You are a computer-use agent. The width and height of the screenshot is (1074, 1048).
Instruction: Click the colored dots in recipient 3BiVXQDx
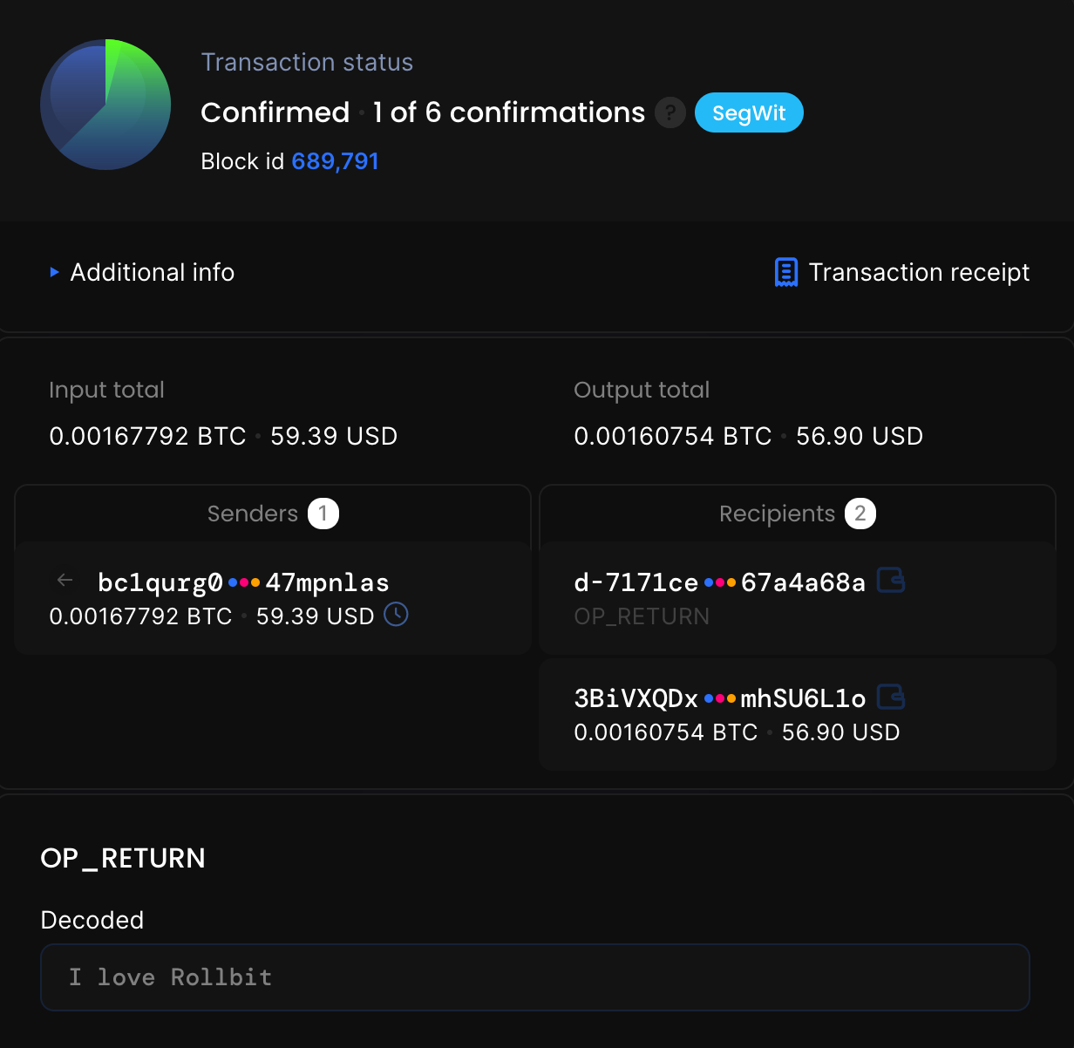718,698
